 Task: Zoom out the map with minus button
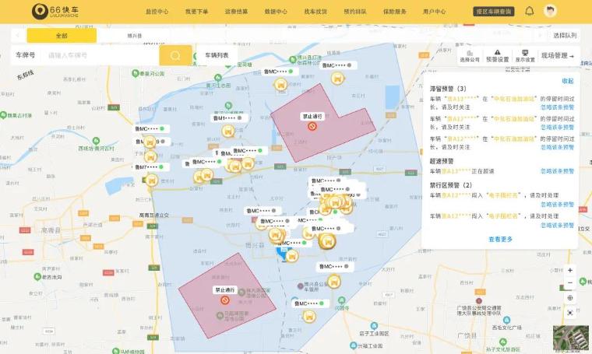tap(570, 283)
